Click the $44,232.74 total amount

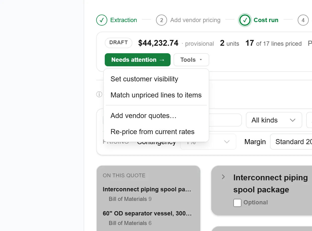click(158, 43)
